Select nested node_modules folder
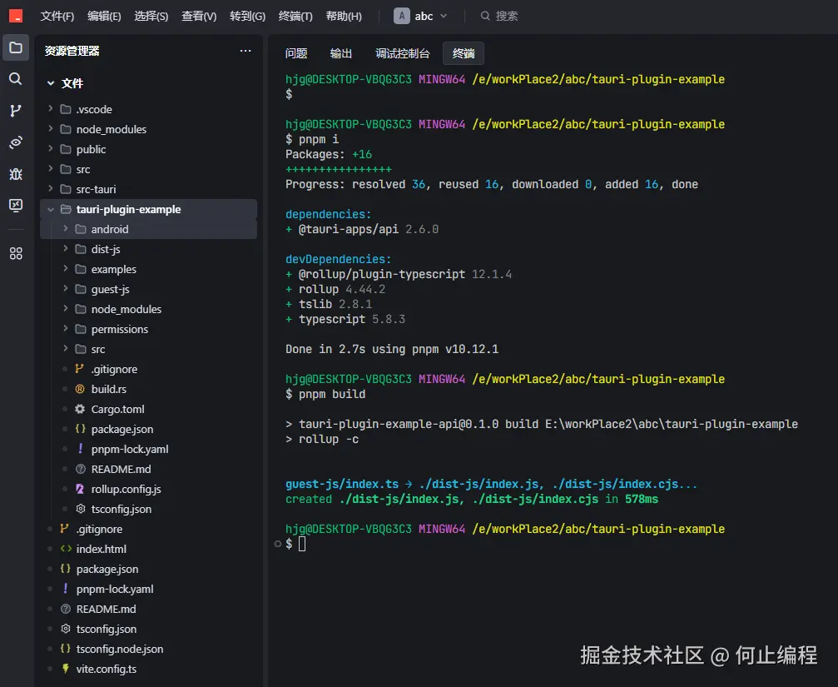The width and height of the screenshot is (838, 687). [149, 309]
